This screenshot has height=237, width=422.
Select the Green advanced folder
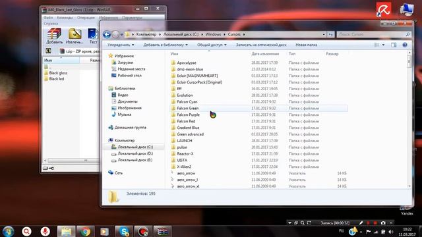coord(191,134)
